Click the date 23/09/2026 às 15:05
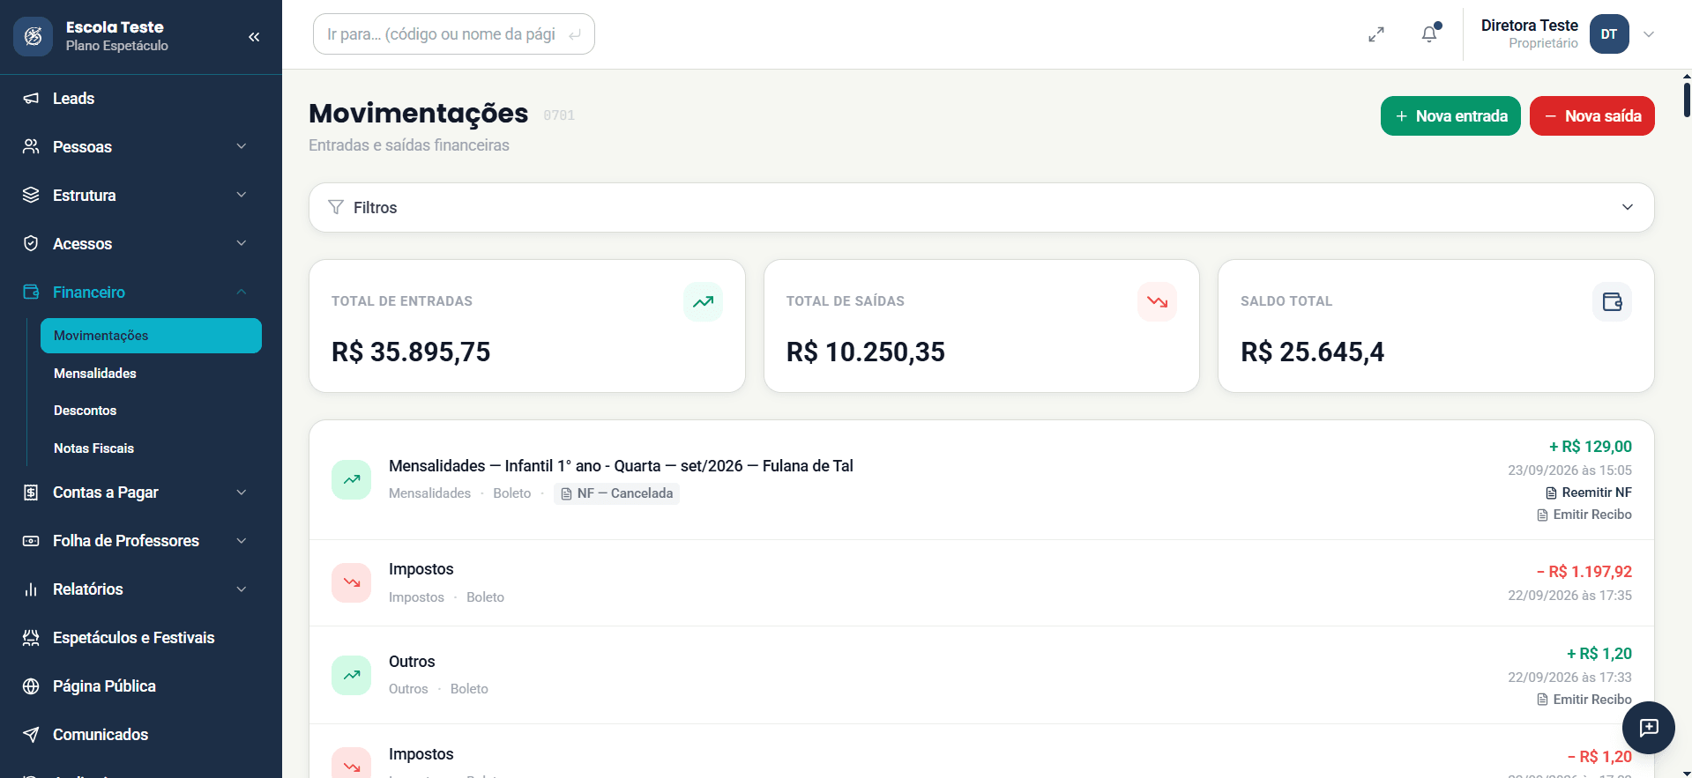Image resolution: width=1692 pixels, height=778 pixels. tap(1569, 471)
